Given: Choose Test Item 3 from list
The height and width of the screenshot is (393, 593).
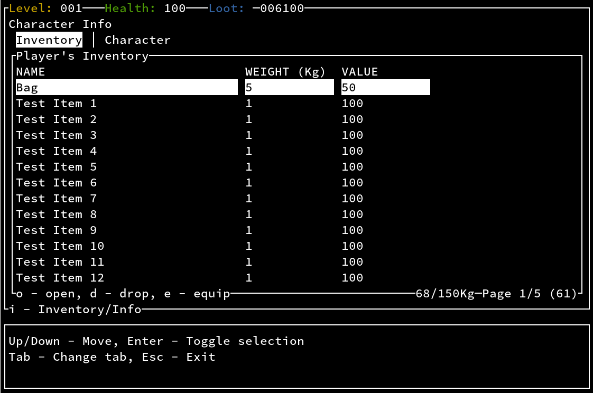Looking at the screenshot, I should [x=57, y=135].
